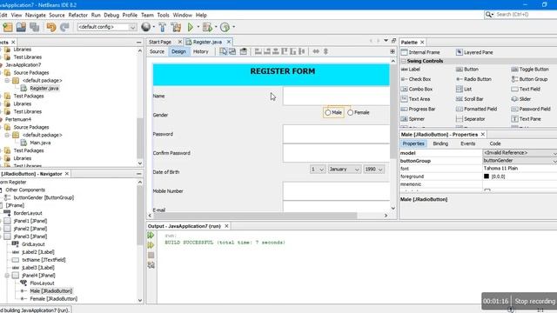Select txtName JTextField in Navigator
This screenshot has height=313, width=557.
point(44,260)
